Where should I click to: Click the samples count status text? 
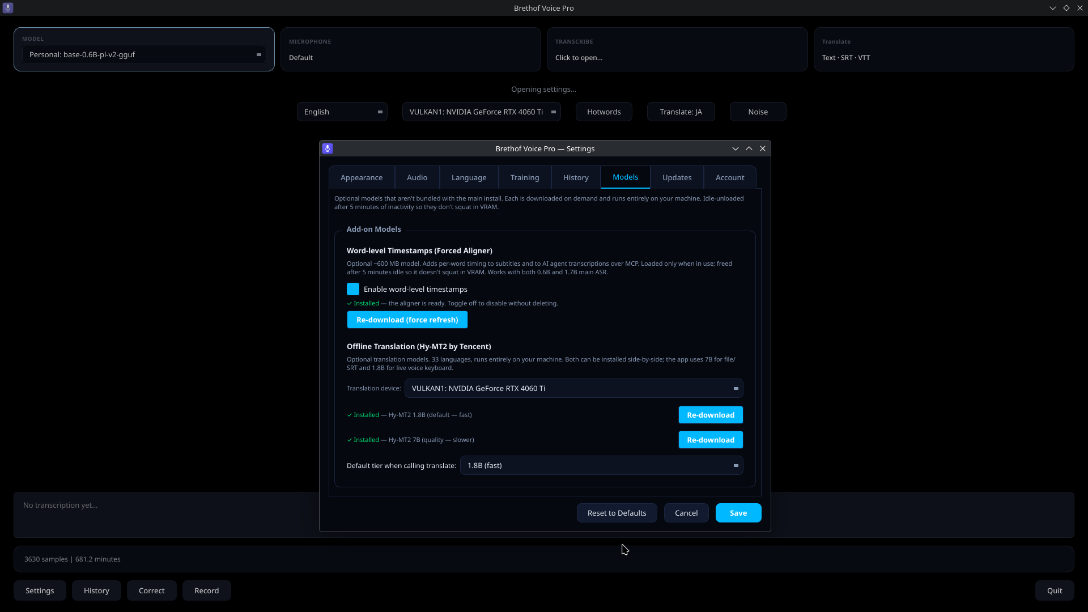72,559
